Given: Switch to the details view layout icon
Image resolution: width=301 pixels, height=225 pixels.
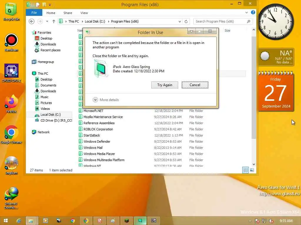Looking at the screenshot, I should 245,170.
